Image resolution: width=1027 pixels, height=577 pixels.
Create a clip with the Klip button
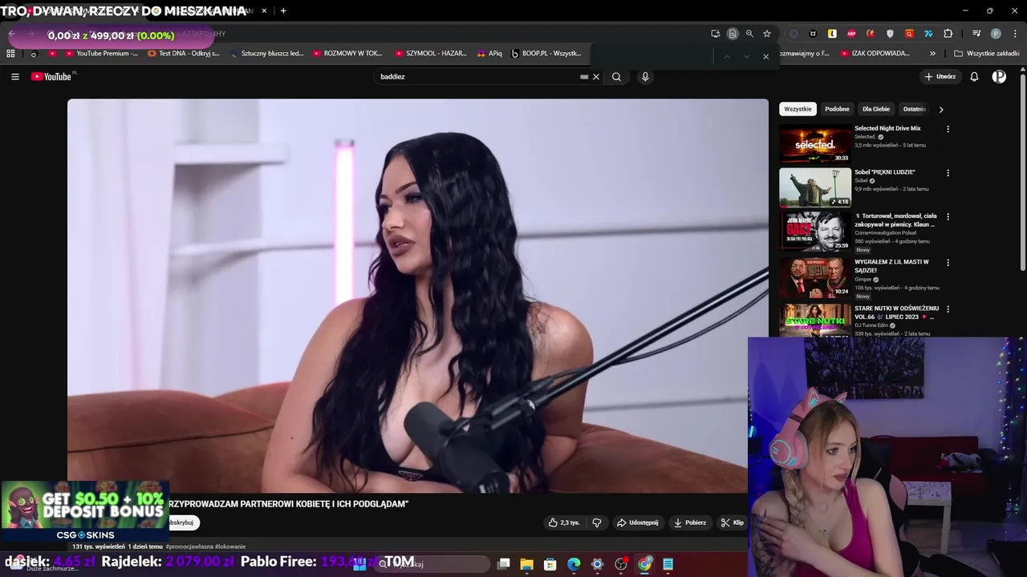click(733, 523)
